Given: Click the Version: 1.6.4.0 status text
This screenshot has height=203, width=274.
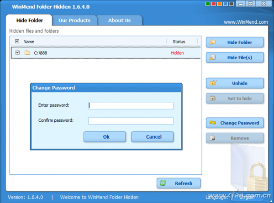Looking at the screenshot, I should [25, 197].
